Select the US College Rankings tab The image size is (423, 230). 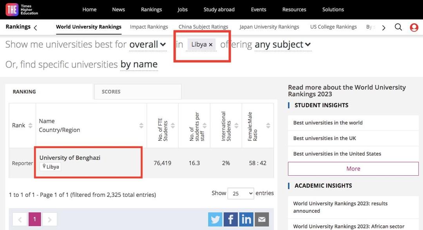(x=333, y=27)
